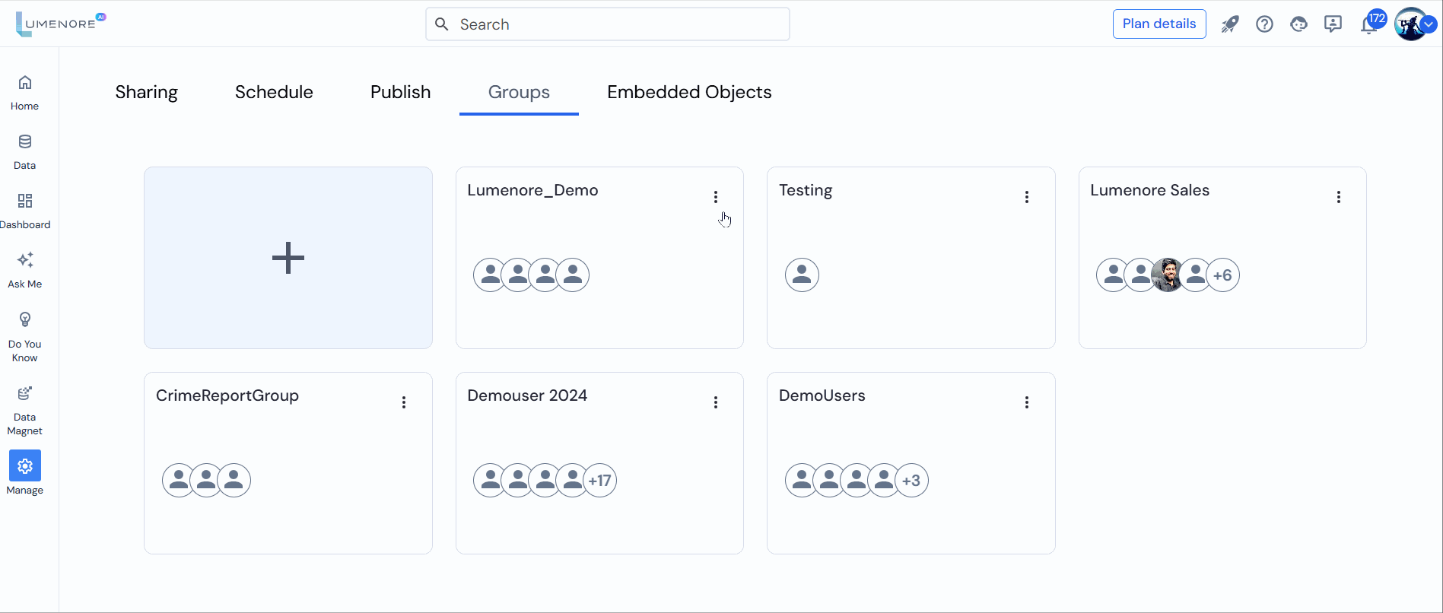Open Do You Know insights
1443x613 pixels.
[x=24, y=336]
